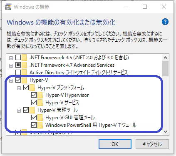This screenshot has width=176, height=156.
Task: Click the .NET Framework 3.5 folder icon
Action: [x=24, y=58]
